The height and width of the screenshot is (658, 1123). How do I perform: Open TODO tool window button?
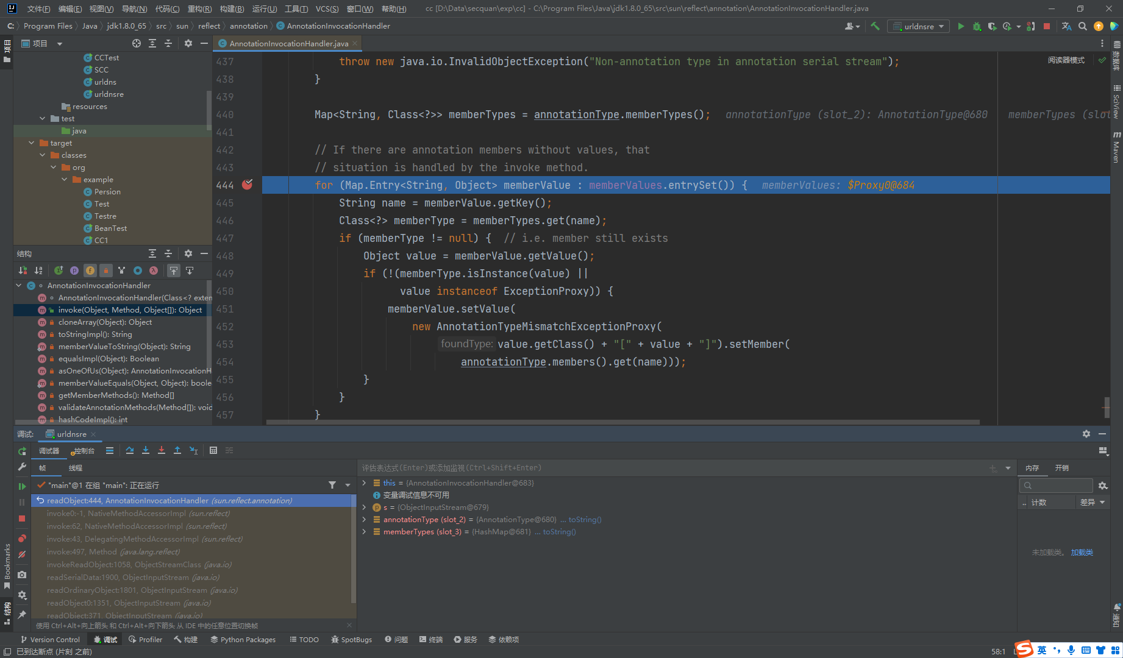tap(304, 639)
